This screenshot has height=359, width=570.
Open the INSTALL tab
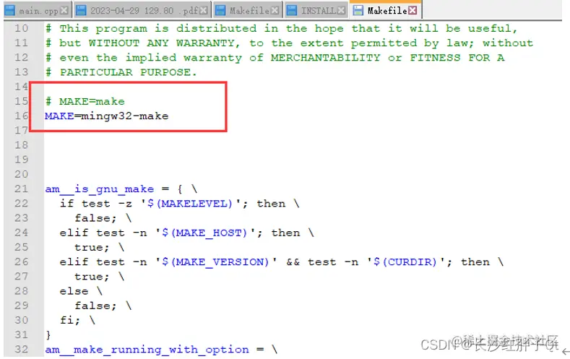318,11
